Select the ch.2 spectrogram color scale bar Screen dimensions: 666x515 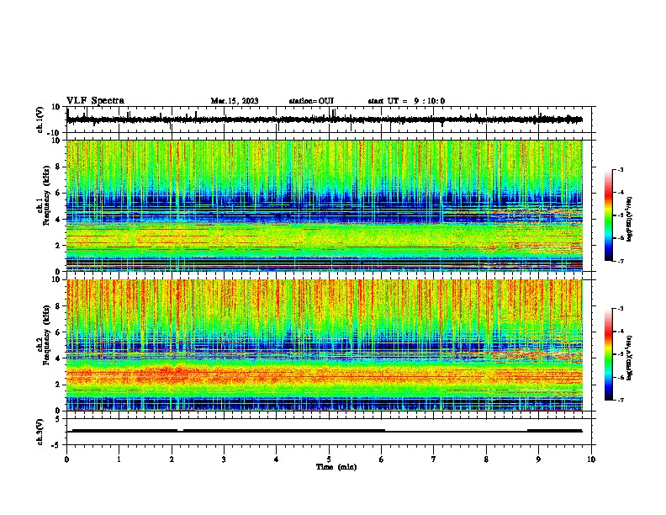pos(608,354)
